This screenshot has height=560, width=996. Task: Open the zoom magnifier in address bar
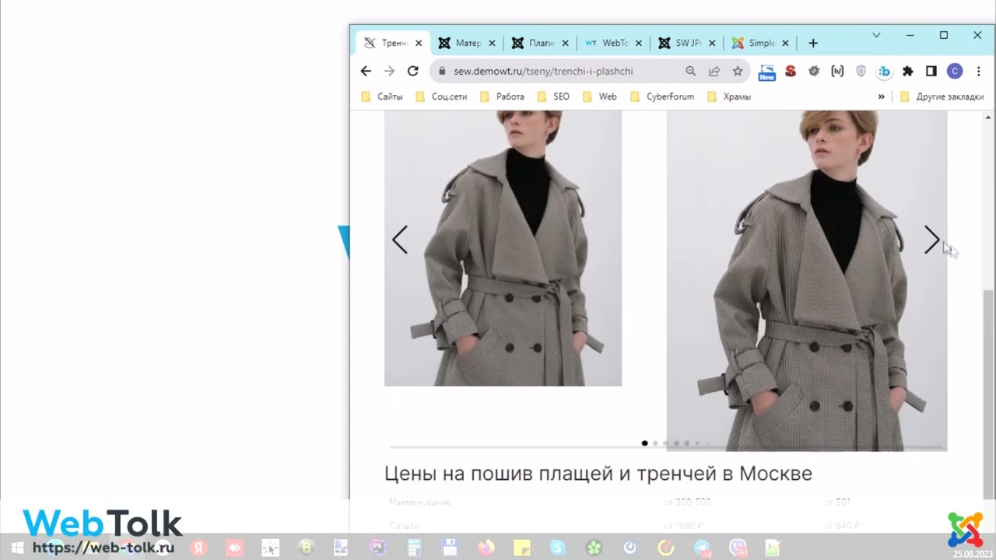690,71
